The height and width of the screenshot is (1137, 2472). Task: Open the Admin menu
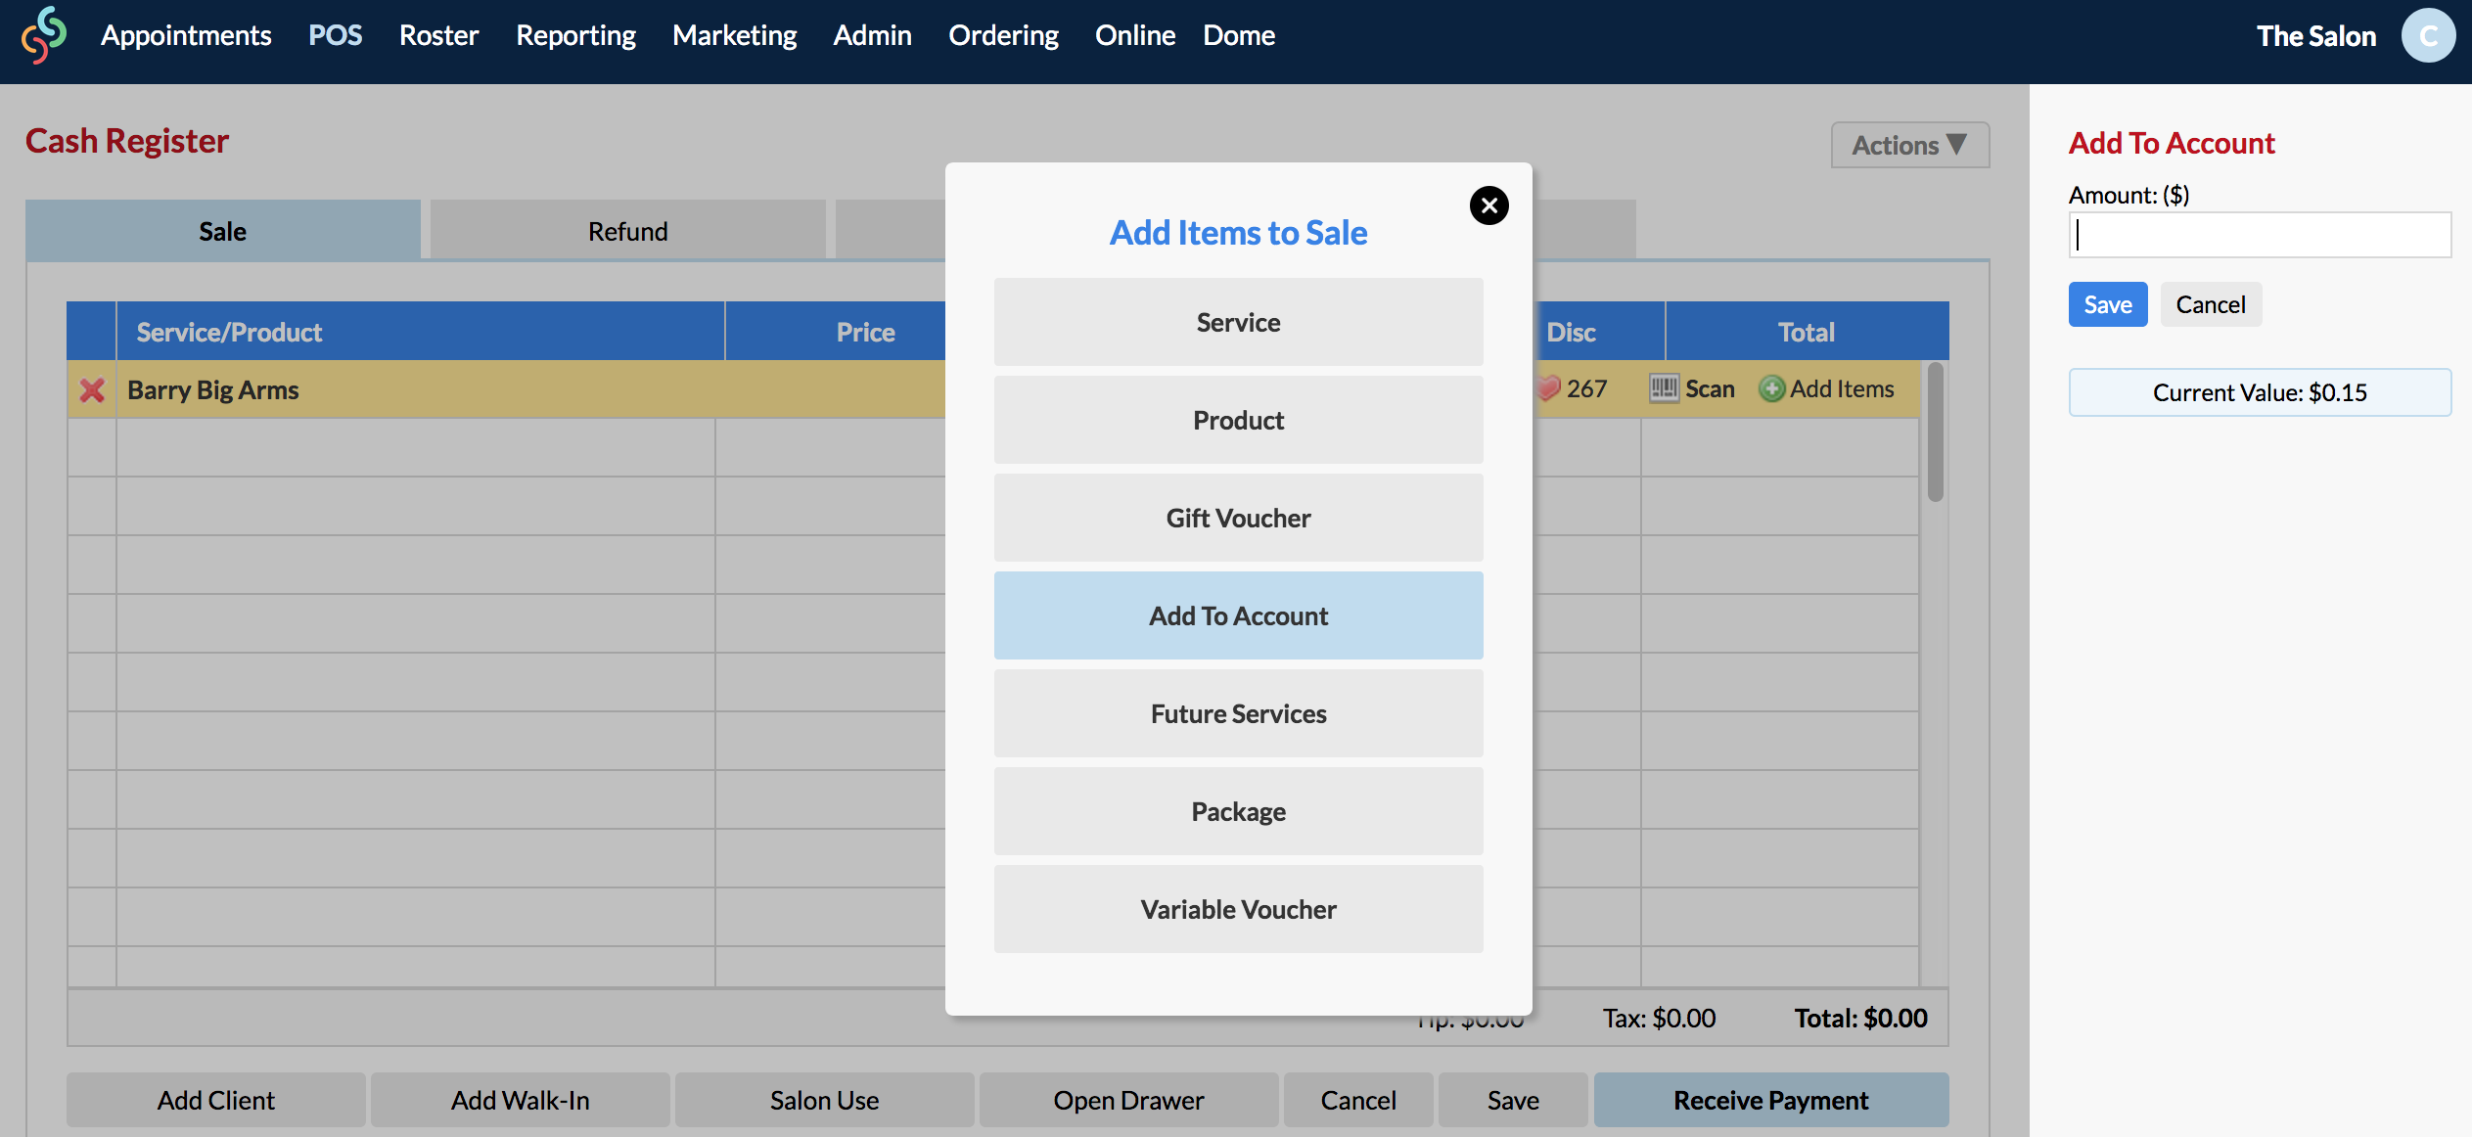pyautogui.click(x=872, y=35)
